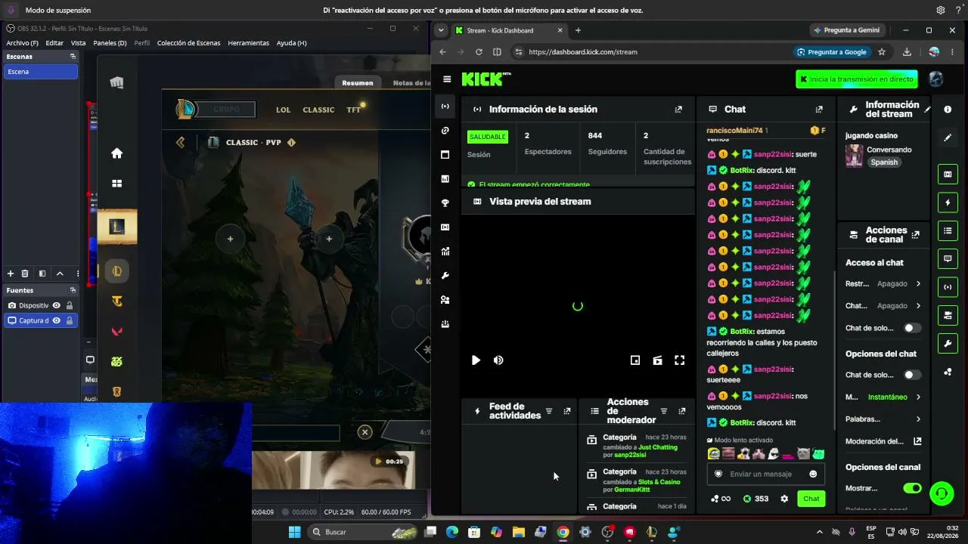Click the list icon in Kick right toolbar
The image size is (968, 544).
[x=948, y=230]
